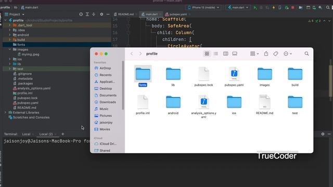Open Music in Finder sidebar

tap(104, 109)
